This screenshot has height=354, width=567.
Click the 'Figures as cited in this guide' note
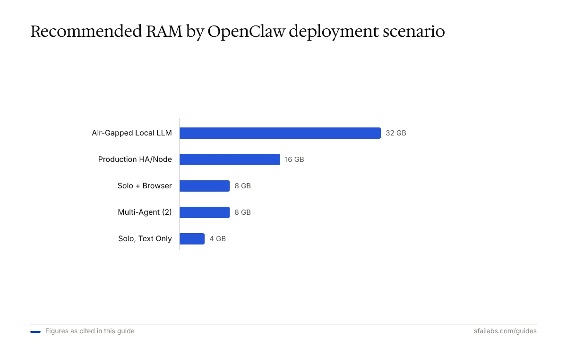click(90, 331)
